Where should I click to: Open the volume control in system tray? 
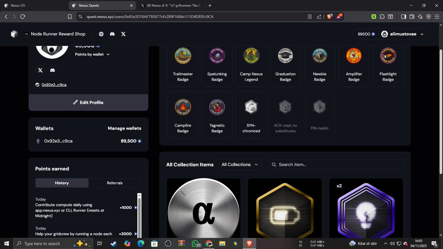392,243
